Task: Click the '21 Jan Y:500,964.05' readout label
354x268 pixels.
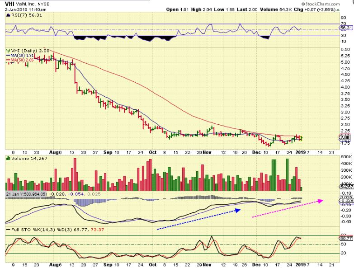Action: click(x=26, y=194)
